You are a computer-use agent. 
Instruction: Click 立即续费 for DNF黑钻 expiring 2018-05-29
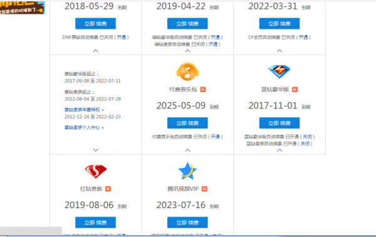point(95,23)
